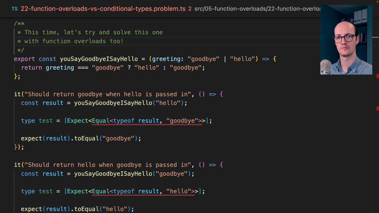Click the problem count badge "2" on the tab

pyautogui.click(x=190, y=8)
